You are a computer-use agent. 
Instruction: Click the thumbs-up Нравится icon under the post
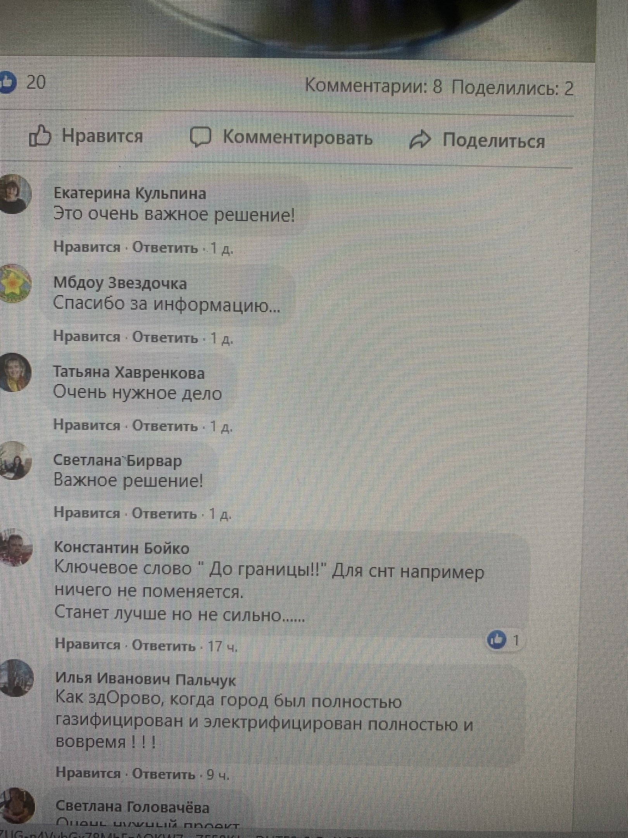coord(40,137)
